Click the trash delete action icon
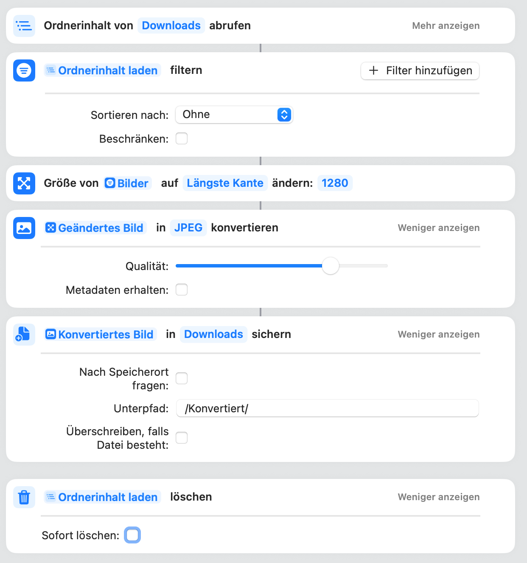 24,497
